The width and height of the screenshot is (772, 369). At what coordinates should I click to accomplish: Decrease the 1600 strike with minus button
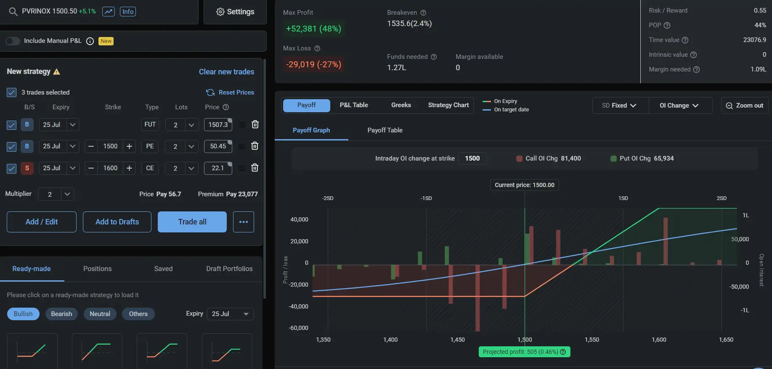click(x=91, y=168)
